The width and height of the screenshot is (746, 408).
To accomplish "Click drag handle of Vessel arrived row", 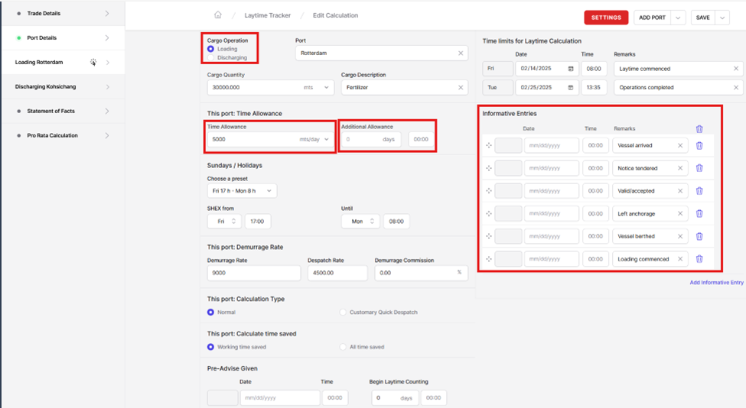I will click(489, 145).
